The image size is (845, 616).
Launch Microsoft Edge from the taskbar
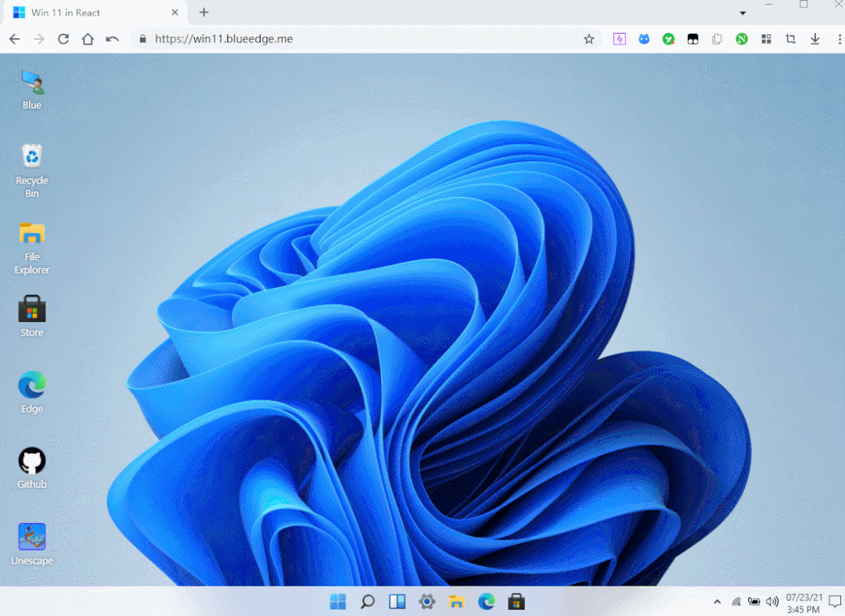coord(487,602)
